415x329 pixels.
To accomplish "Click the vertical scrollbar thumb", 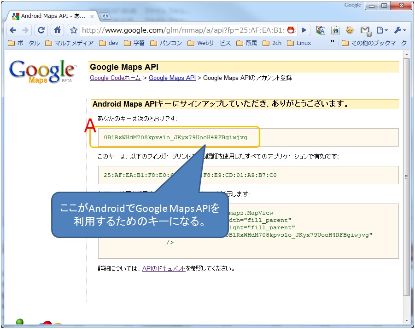I will (x=407, y=177).
